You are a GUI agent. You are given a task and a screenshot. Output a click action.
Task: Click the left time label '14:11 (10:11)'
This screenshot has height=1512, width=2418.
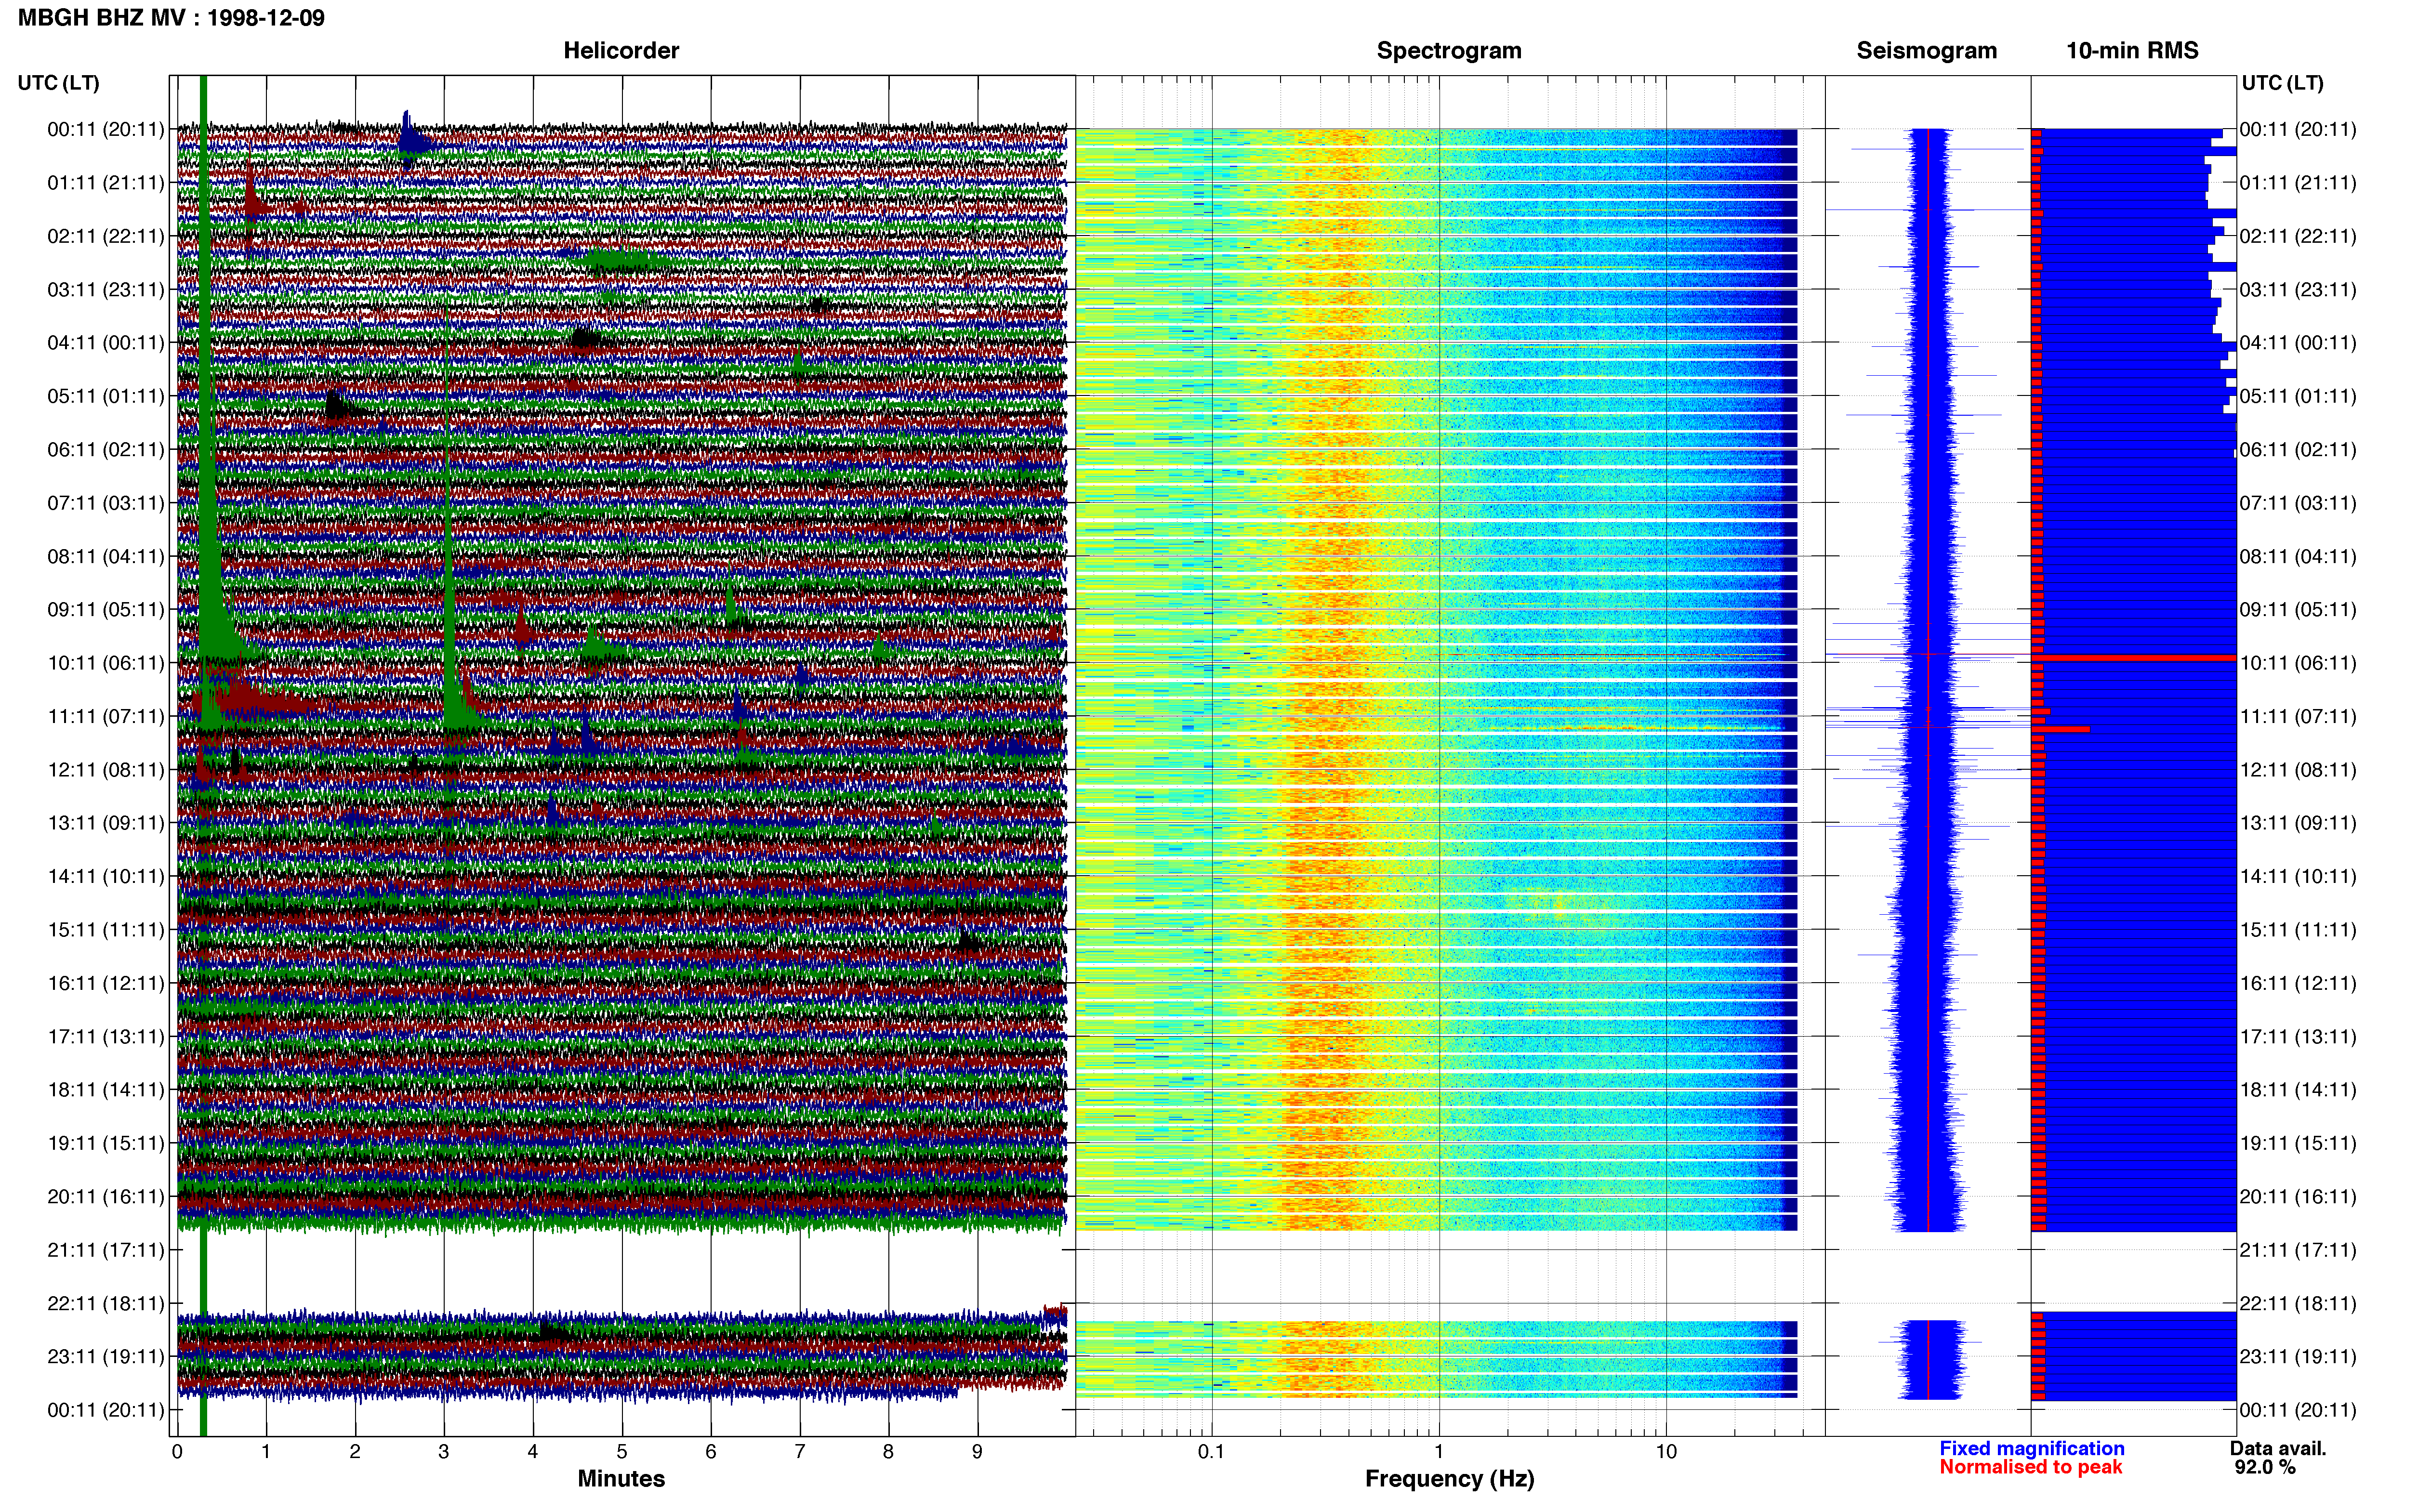tap(106, 877)
